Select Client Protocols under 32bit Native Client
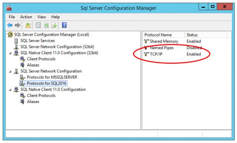Screen dimensions: 237x143 tap(41, 59)
